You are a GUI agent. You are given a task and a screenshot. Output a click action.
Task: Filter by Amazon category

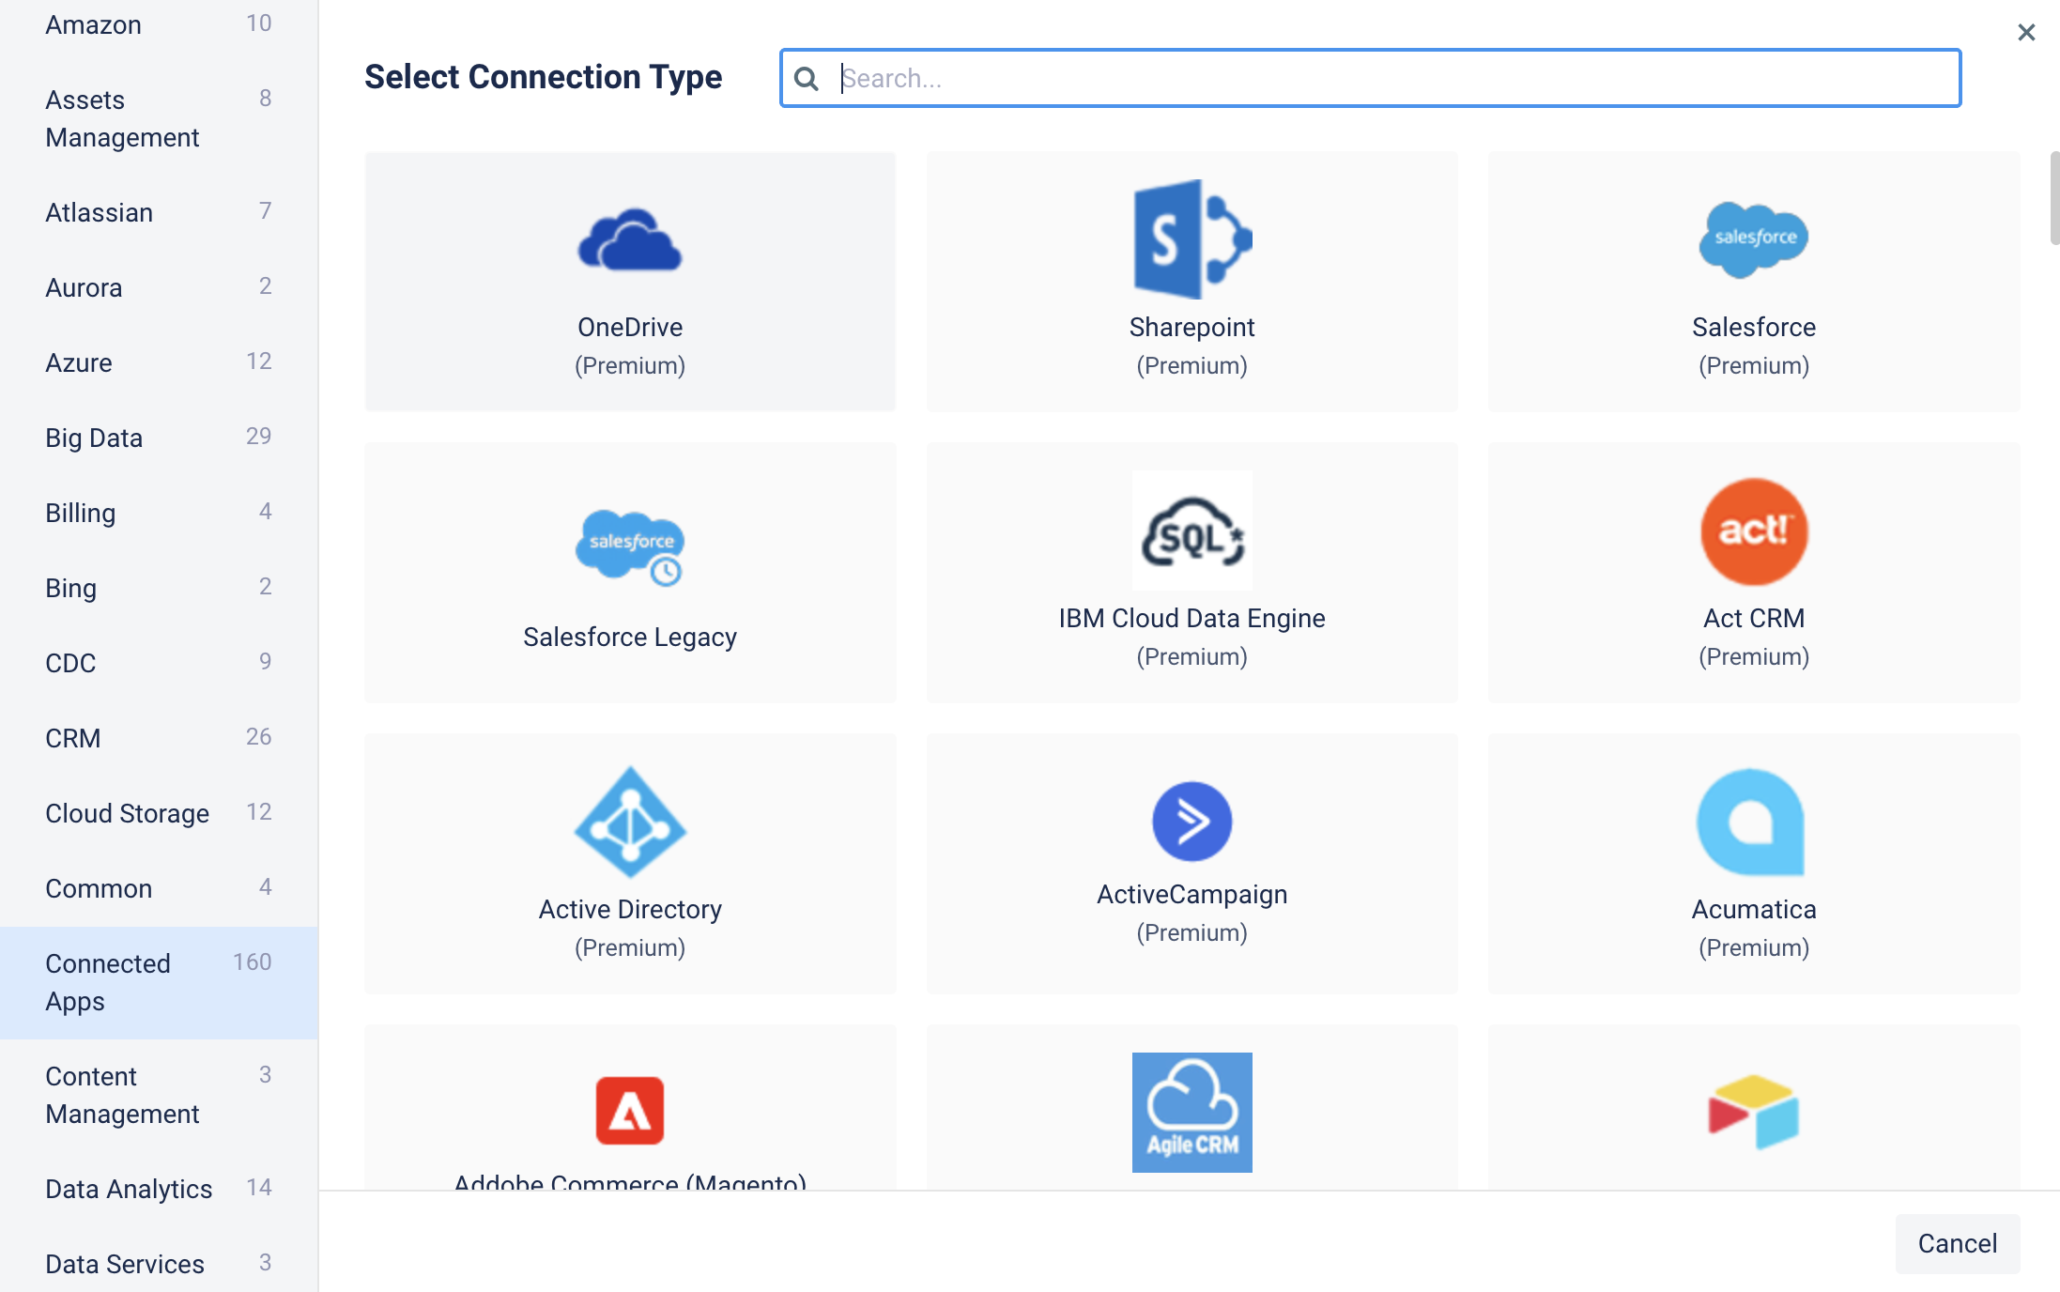(159, 24)
